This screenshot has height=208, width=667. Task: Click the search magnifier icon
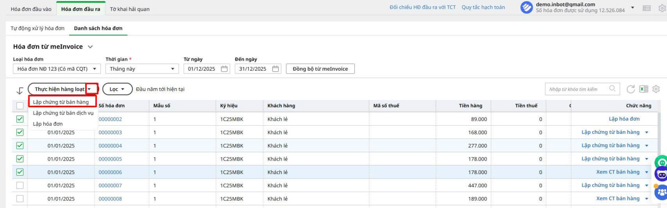coord(612,89)
